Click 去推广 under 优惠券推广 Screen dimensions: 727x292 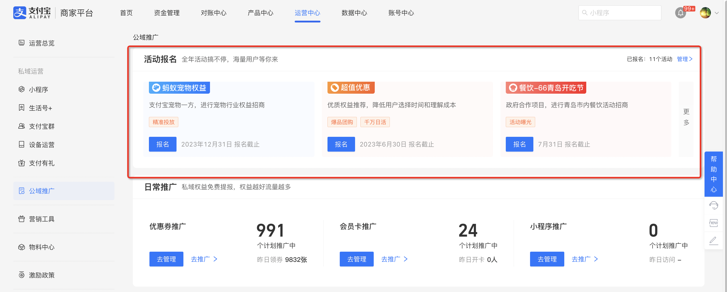[204, 259]
